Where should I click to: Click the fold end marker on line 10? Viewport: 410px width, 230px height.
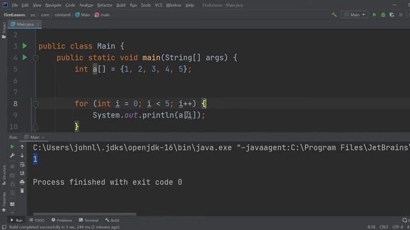coord(36,127)
